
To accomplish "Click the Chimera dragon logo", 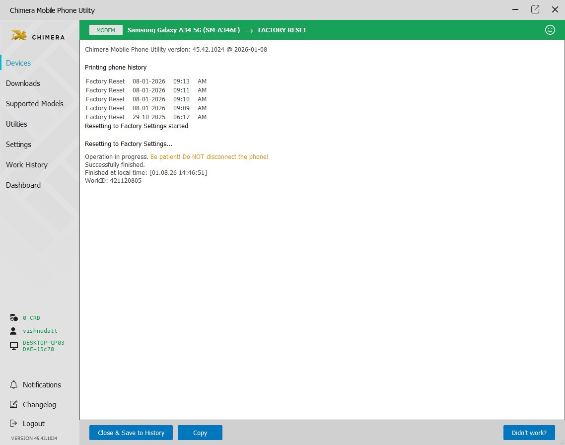I will 18,35.
